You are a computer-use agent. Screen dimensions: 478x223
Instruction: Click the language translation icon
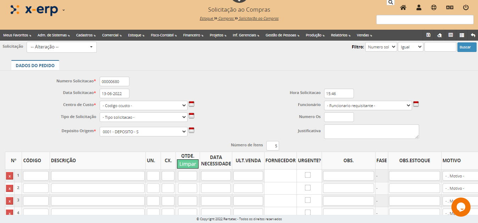(x=450, y=7)
